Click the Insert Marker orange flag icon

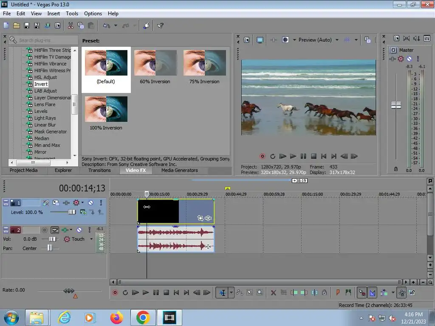pos(338,292)
